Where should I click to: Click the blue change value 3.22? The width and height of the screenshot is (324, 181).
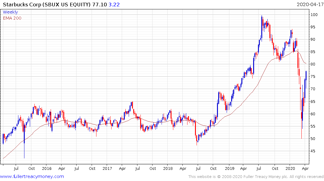(114, 5)
